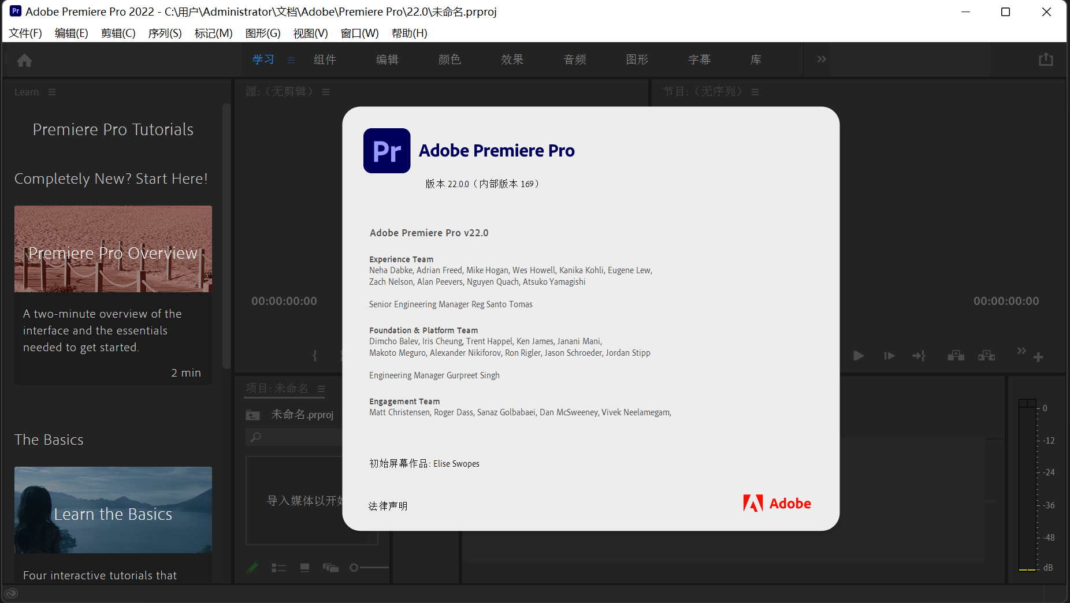Switch to the 颜色 workspace tab

449,59
